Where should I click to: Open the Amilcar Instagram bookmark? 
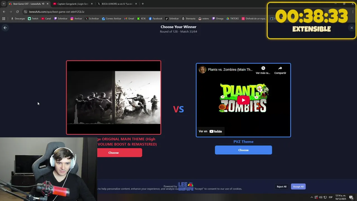coord(76,19)
